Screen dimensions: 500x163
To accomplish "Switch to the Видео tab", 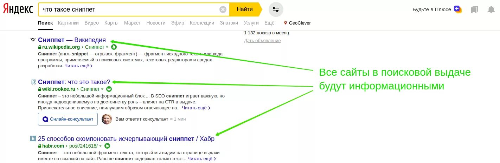I will tap(91, 23).
